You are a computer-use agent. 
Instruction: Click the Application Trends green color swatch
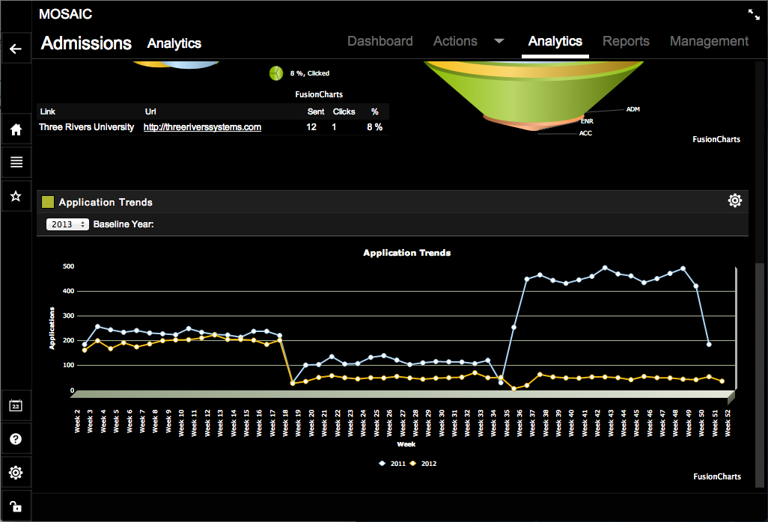tap(48, 202)
